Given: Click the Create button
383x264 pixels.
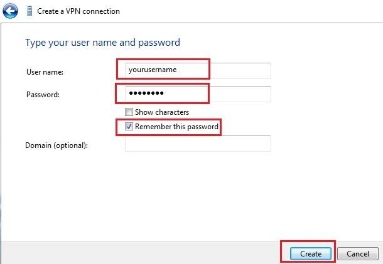Looking at the screenshot, I should point(311,254).
